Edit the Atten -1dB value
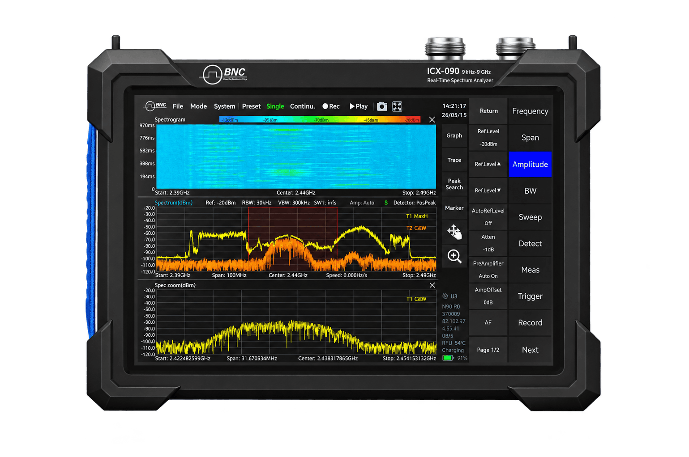The image size is (689, 457). click(x=488, y=243)
